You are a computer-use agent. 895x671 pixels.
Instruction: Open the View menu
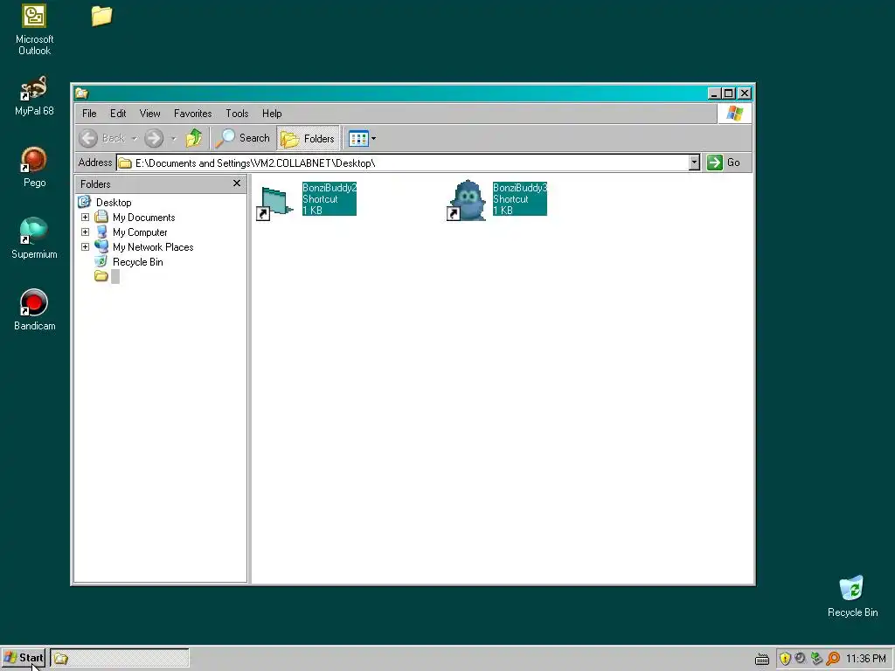pos(150,114)
